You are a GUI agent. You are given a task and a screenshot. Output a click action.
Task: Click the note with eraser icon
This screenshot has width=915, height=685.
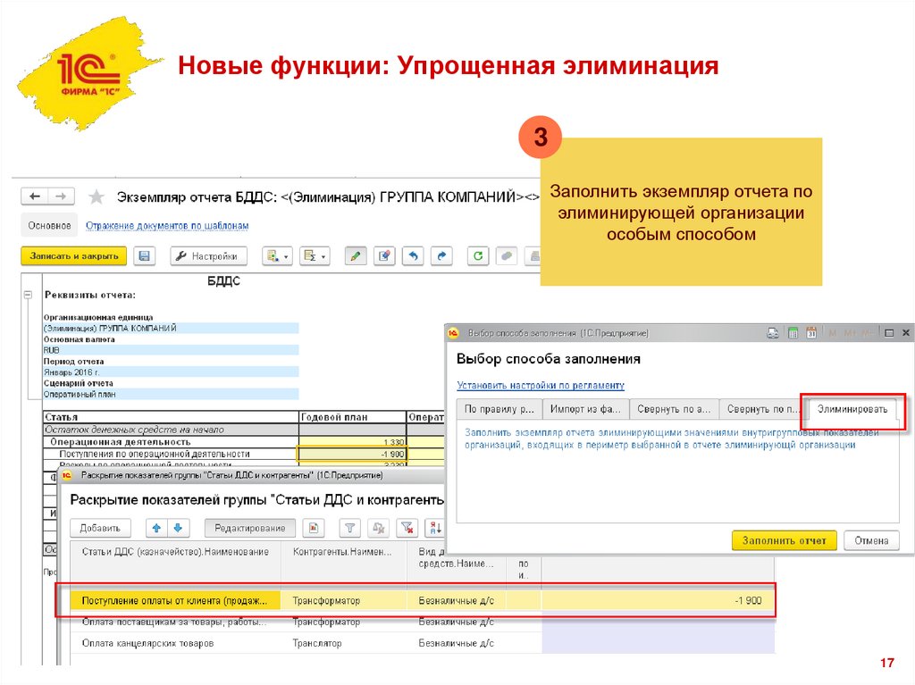click(x=384, y=256)
